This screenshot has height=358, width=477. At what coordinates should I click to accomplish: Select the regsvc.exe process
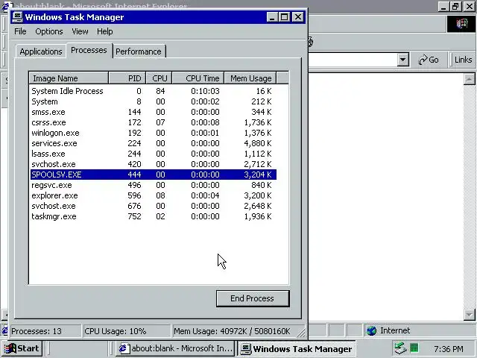click(x=154, y=185)
